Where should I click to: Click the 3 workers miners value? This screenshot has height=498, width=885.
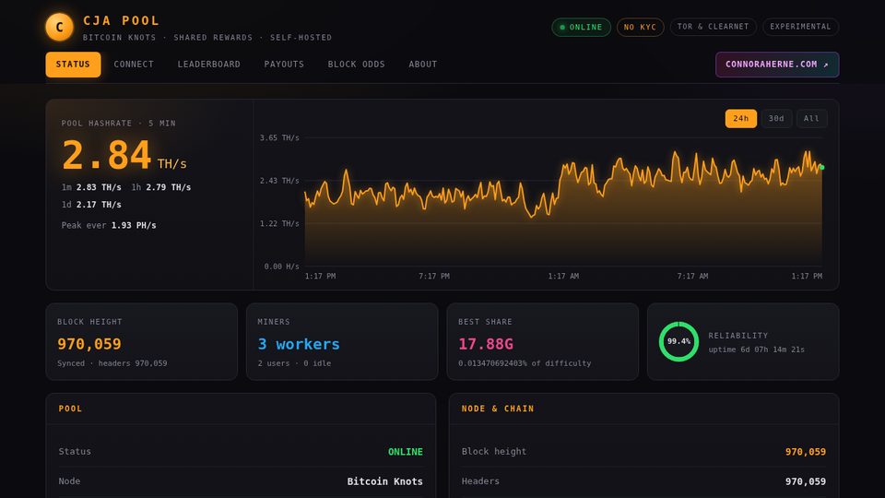(x=299, y=344)
